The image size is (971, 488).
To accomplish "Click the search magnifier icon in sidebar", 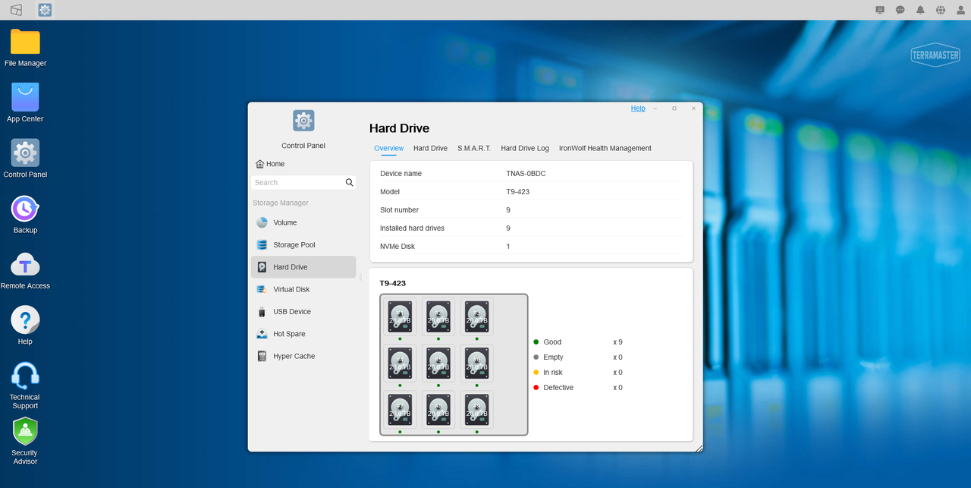I will [350, 182].
